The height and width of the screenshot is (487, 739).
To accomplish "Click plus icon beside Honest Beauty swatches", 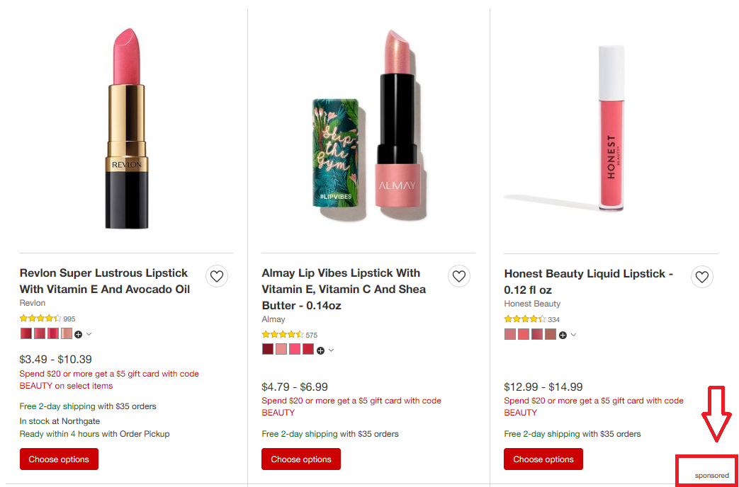I will (x=563, y=335).
